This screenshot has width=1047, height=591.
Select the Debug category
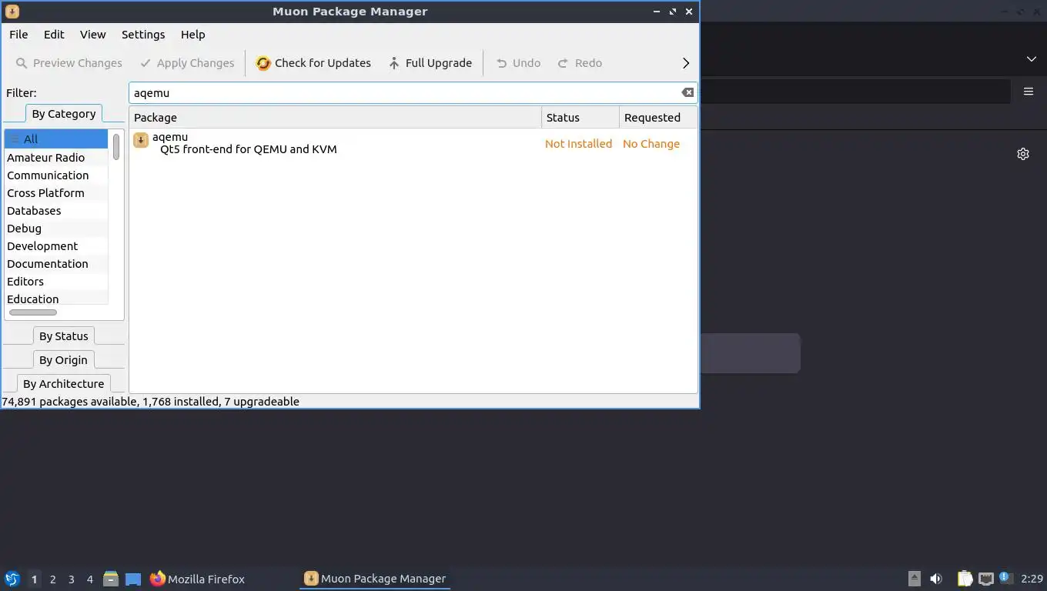coord(56,229)
